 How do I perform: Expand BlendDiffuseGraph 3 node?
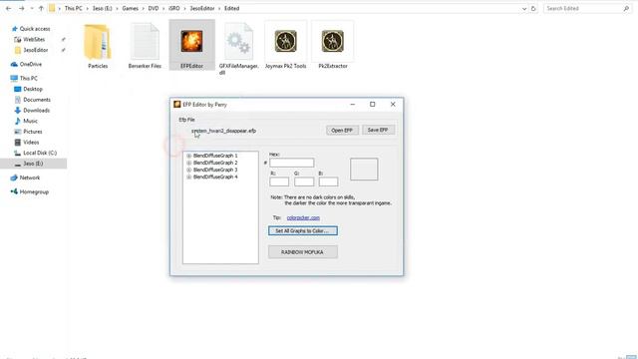tap(188, 170)
